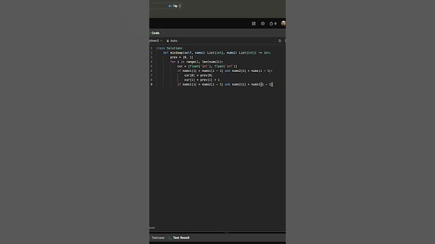Click the if statement on line 6
The width and height of the screenshot is (435, 244).
tap(225, 71)
